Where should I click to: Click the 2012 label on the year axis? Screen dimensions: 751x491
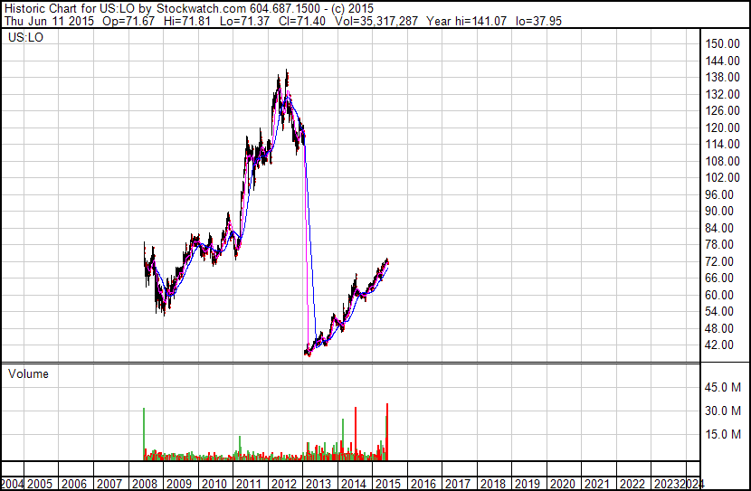click(284, 484)
